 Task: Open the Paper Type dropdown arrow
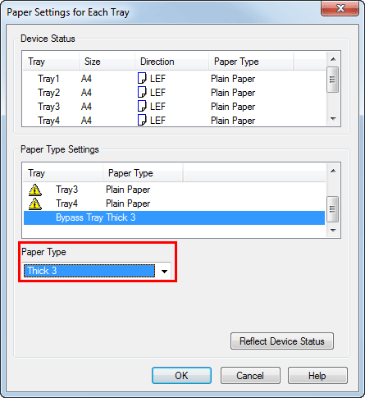(164, 271)
